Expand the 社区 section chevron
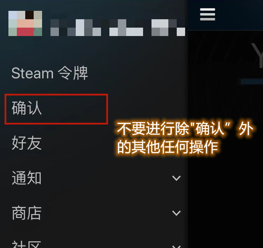The width and height of the screenshot is (263, 248). tap(176, 246)
